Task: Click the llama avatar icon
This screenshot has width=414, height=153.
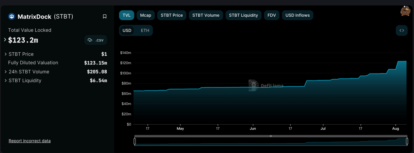Action: (405, 11)
